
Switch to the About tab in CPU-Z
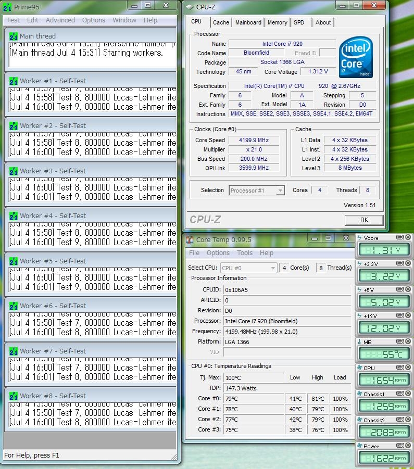323,22
